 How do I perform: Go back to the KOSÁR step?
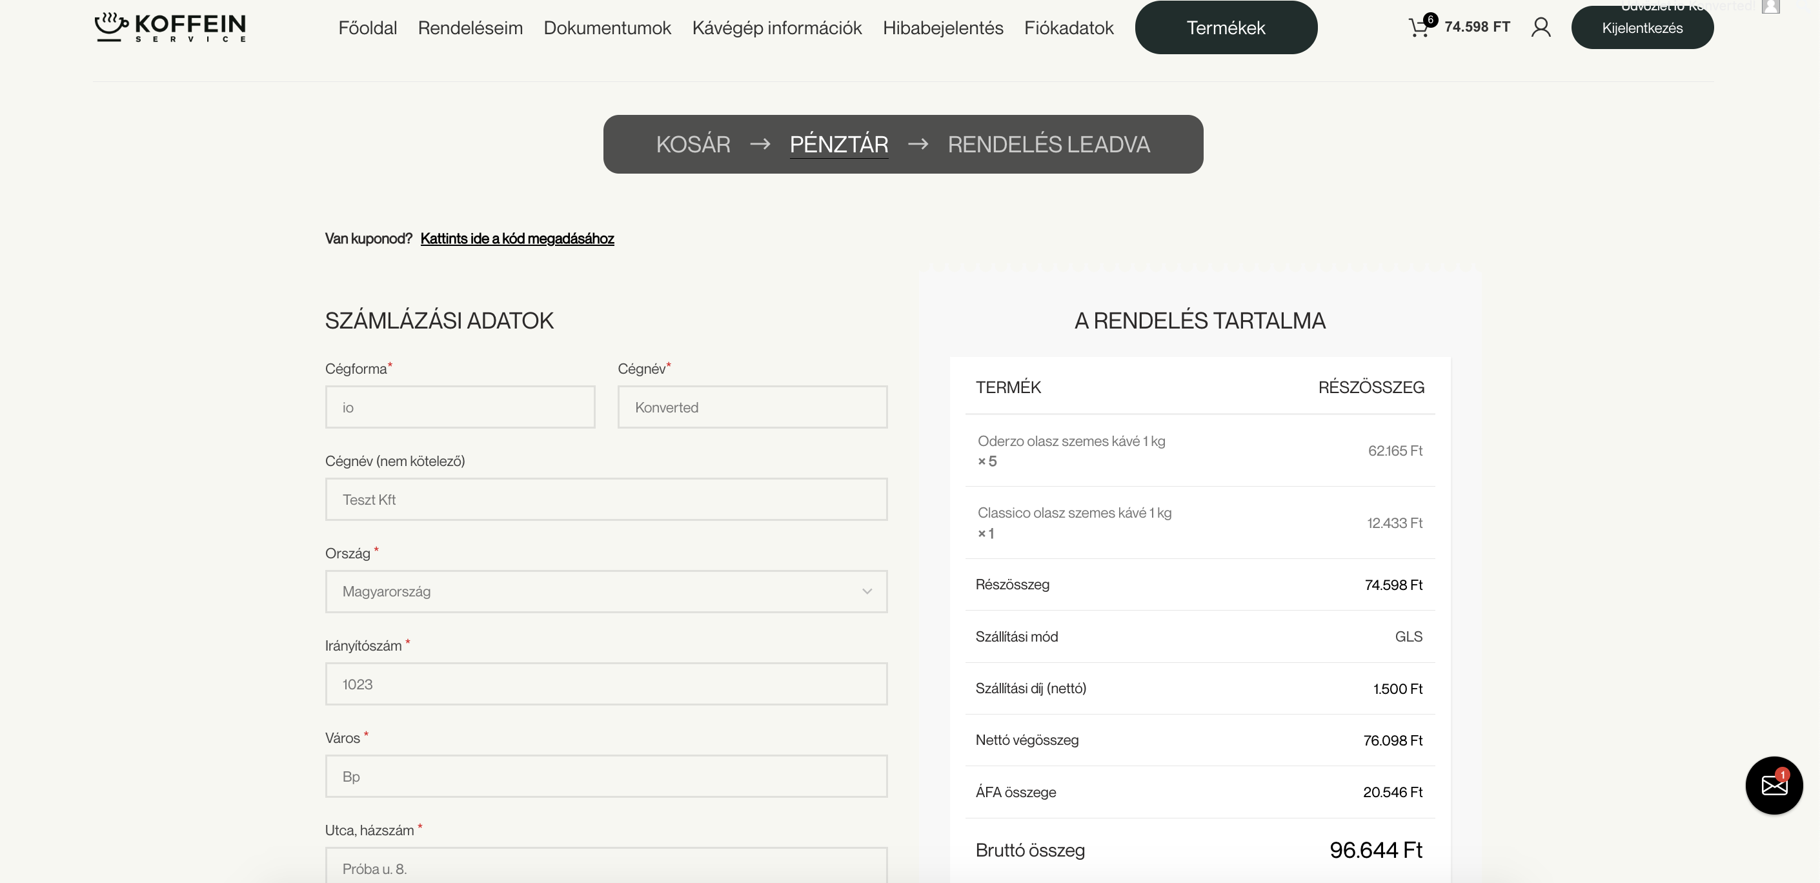tap(693, 144)
